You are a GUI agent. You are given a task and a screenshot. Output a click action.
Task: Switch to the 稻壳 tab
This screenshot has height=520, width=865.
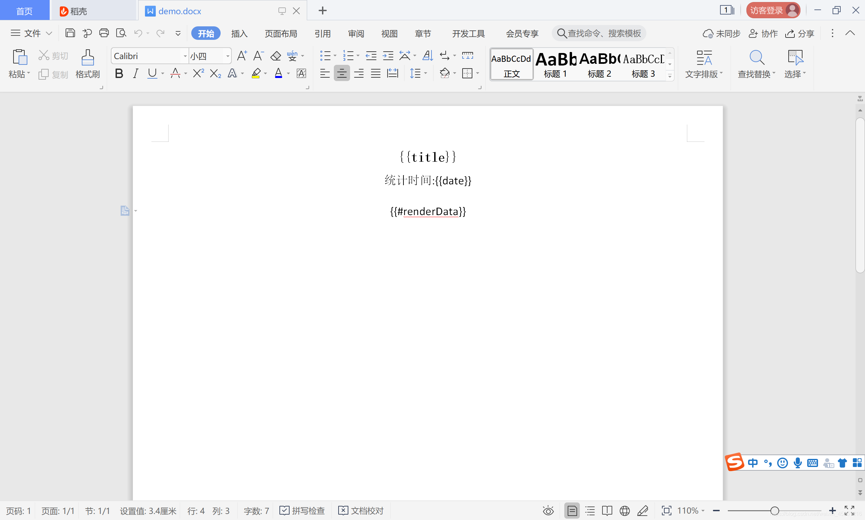click(93, 11)
